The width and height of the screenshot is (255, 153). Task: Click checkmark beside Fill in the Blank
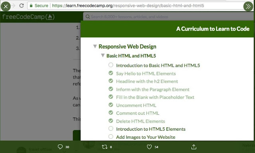point(111,97)
